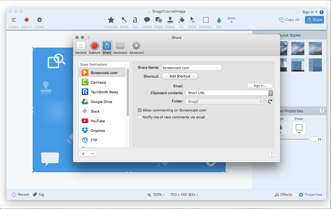The image size is (331, 209).
Task: Enable Notify me of new comments via email
Action: (x=140, y=117)
